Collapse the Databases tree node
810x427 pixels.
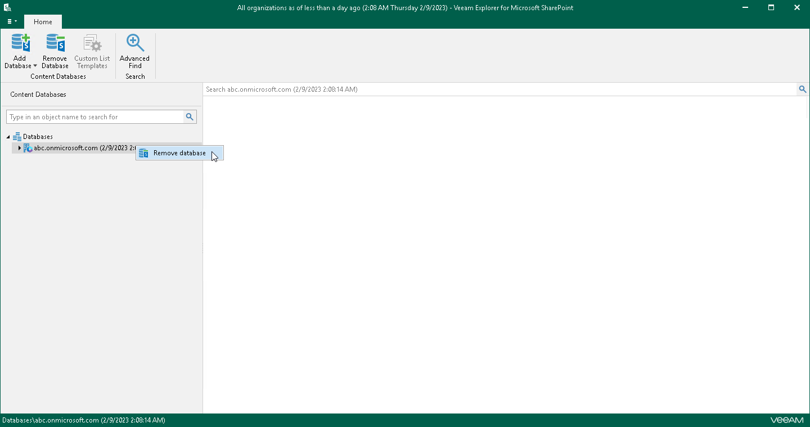pos(8,137)
